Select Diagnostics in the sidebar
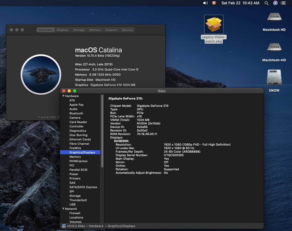Screen dimensions: 292x231 [78, 131]
